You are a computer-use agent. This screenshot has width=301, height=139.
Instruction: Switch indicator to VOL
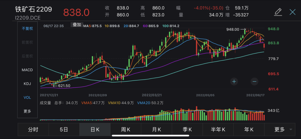pos(27,98)
